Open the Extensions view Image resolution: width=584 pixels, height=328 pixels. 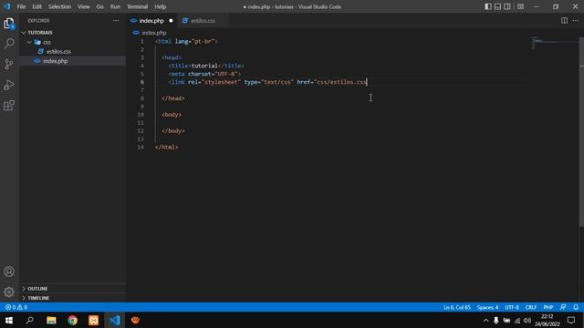[x=9, y=106]
